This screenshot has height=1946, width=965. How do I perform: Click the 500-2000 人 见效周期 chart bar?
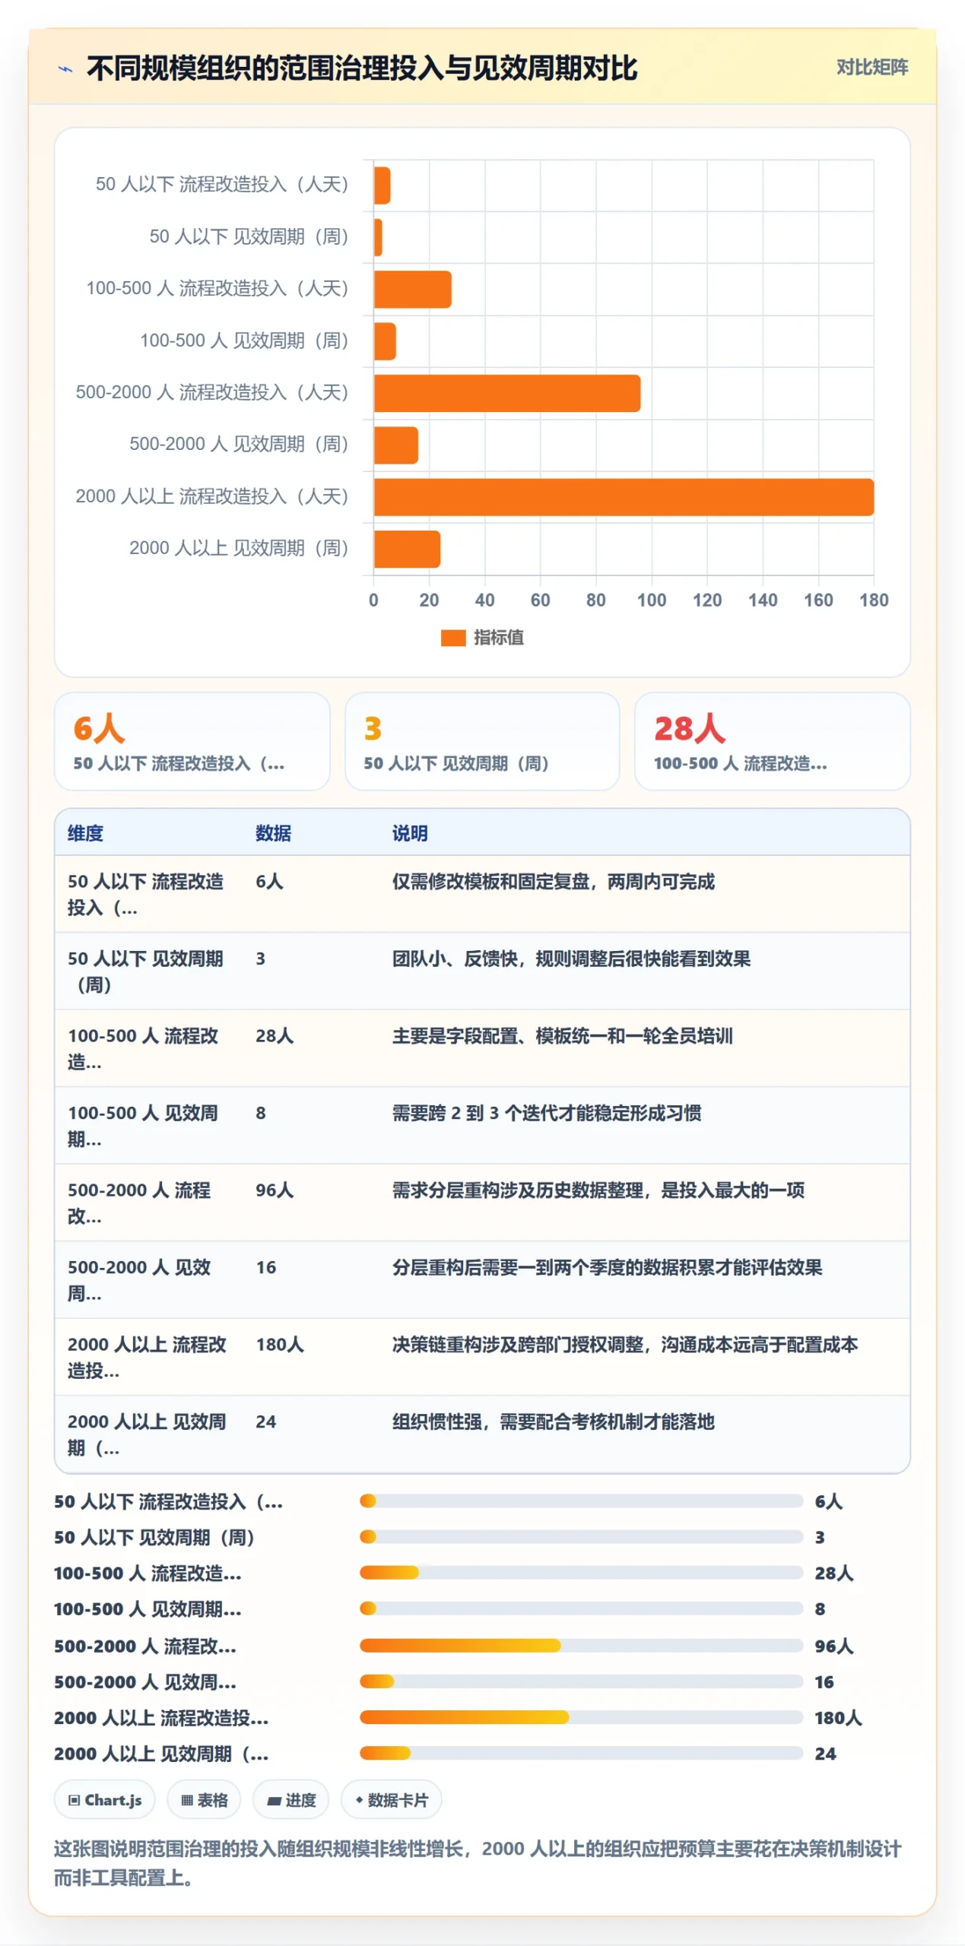pos(395,445)
